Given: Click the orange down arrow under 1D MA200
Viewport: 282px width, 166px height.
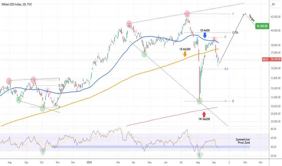Looking at the screenshot, I should coord(185,54).
